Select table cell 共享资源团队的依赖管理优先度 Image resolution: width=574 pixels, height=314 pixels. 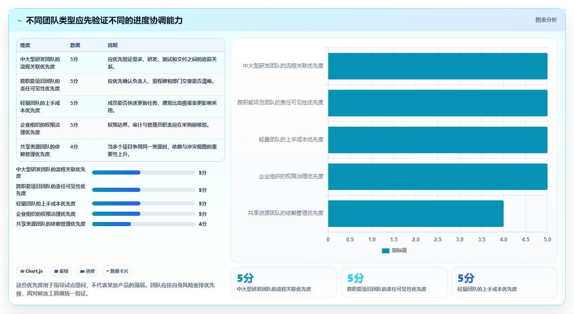40,150
